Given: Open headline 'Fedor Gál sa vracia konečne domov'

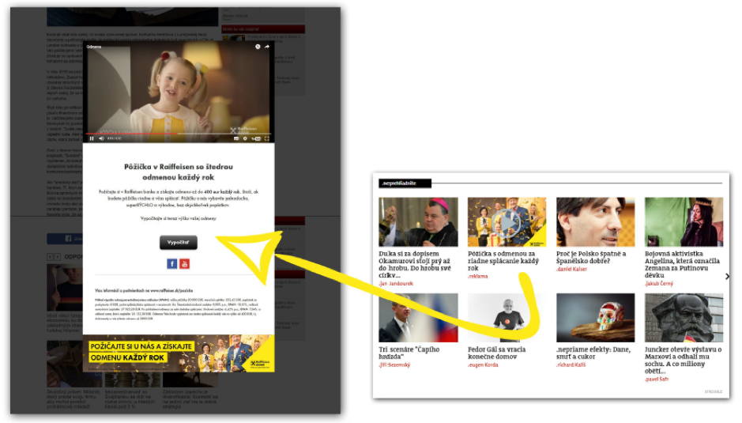Looking at the screenshot, I should 496,353.
